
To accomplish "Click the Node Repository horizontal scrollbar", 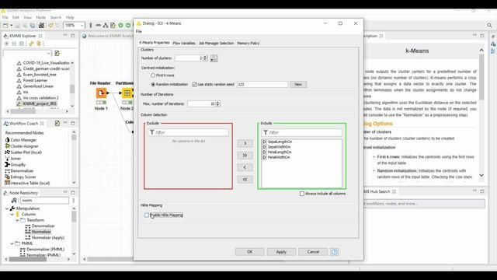I will 28,259.
